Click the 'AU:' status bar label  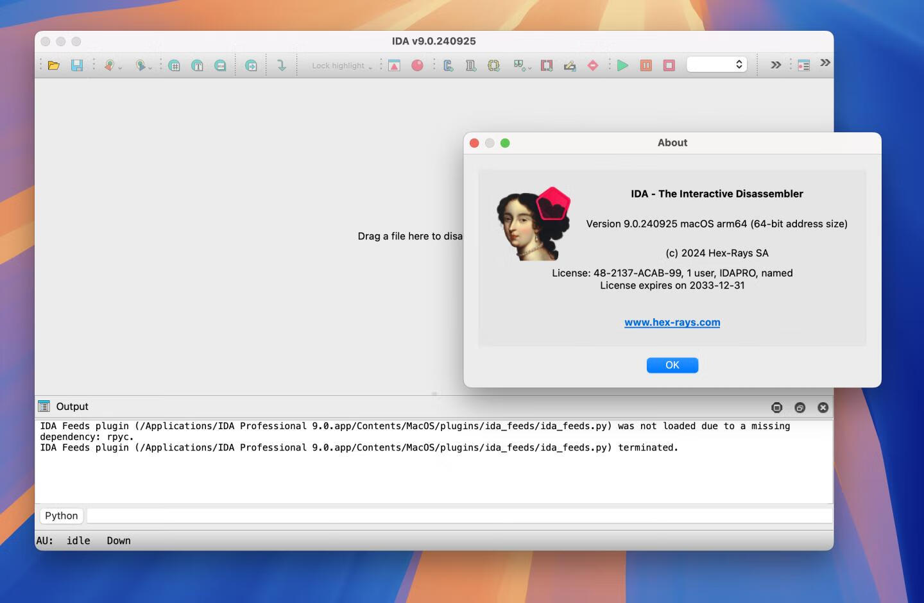(45, 541)
